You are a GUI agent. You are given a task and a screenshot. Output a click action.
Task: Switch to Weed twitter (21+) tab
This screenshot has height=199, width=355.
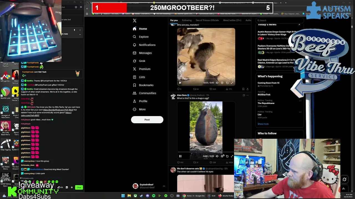click(x=232, y=20)
